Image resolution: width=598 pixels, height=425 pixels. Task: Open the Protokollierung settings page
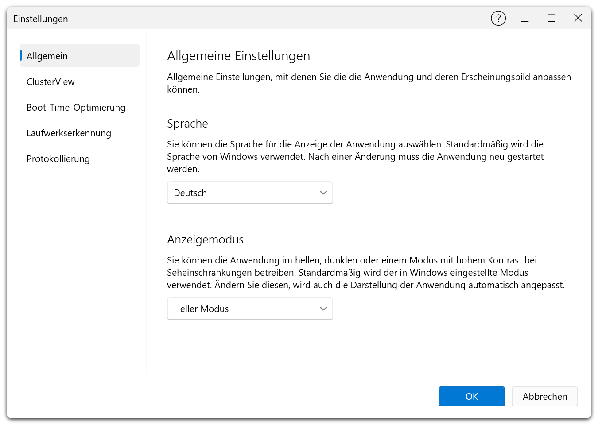[x=58, y=158]
